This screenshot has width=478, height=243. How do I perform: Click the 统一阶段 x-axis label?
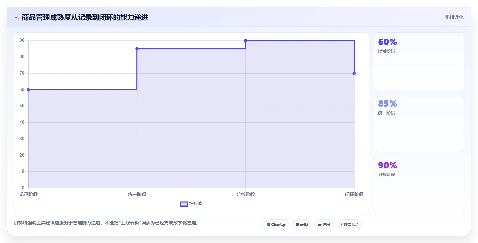tap(137, 195)
